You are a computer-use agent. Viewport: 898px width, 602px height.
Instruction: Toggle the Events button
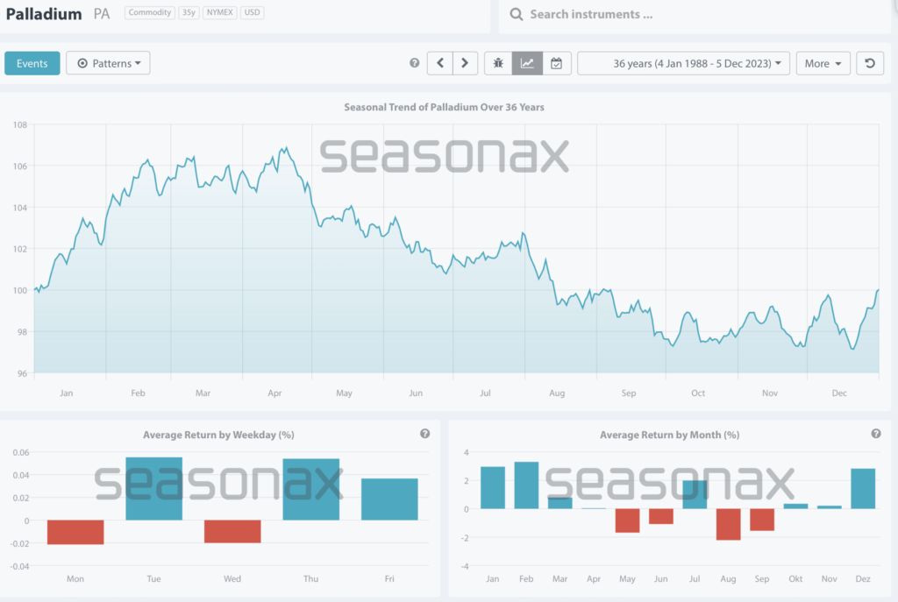tap(32, 63)
